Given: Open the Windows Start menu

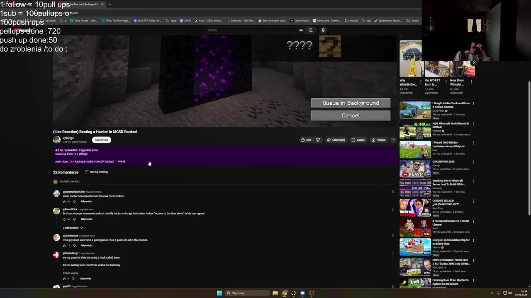Looking at the screenshot, I should point(219,293).
